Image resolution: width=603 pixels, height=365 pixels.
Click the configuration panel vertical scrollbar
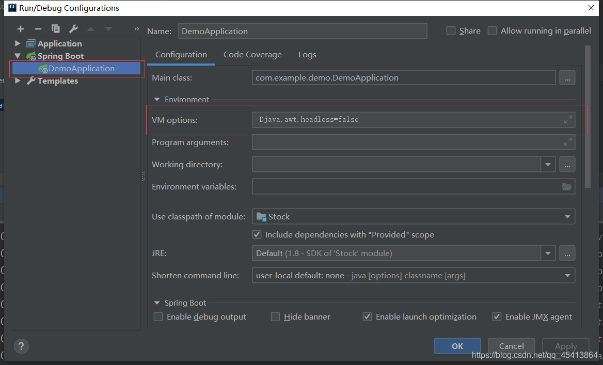(587, 117)
